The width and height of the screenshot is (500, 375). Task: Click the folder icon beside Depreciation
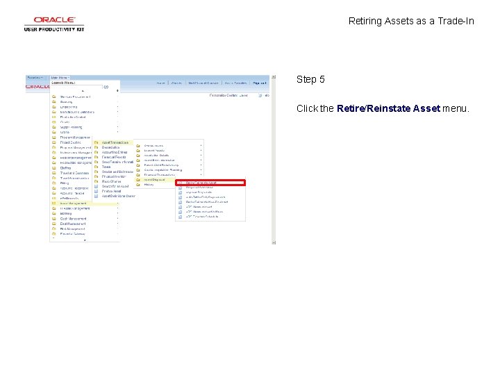tap(97, 147)
